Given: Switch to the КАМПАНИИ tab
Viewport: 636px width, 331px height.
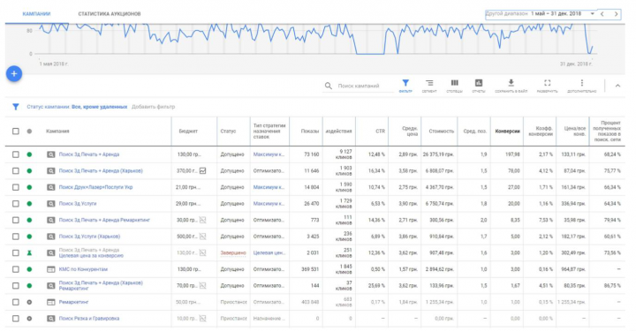Looking at the screenshot, I should [x=36, y=14].
